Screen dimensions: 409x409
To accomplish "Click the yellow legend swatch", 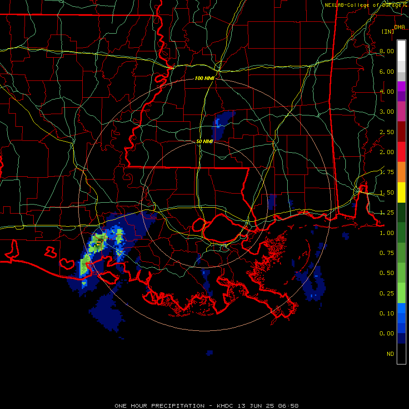I will pyautogui.click(x=401, y=193).
